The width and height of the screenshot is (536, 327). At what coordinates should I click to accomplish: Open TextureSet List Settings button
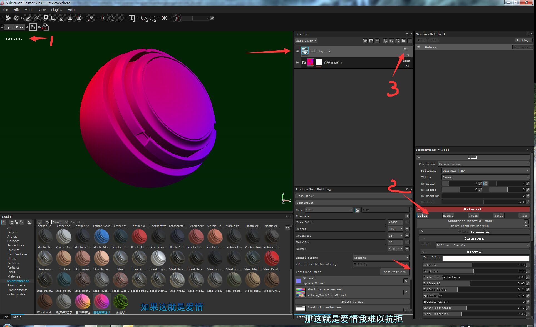tap(523, 40)
